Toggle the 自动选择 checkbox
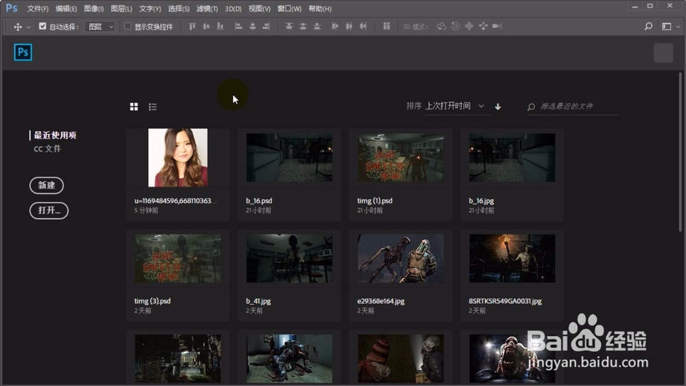The height and width of the screenshot is (386, 686). (43, 26)
